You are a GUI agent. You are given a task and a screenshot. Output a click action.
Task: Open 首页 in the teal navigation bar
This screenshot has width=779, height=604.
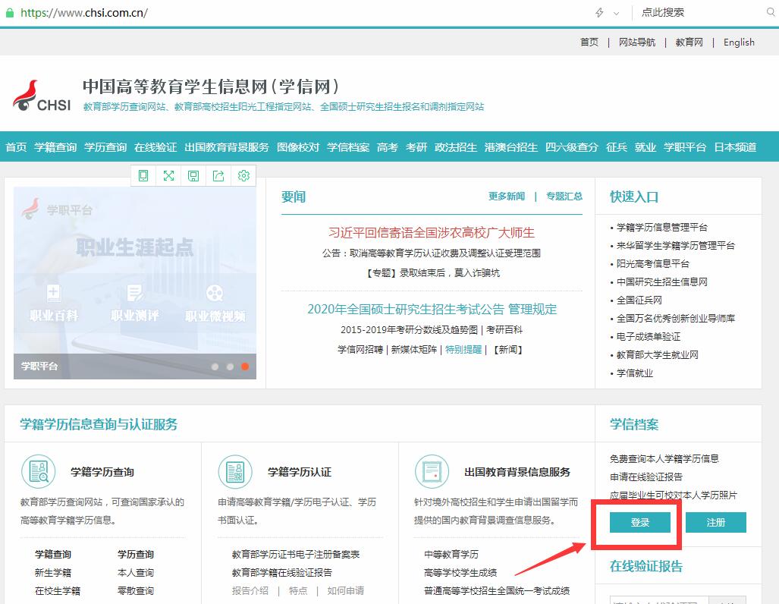[16, 147]
